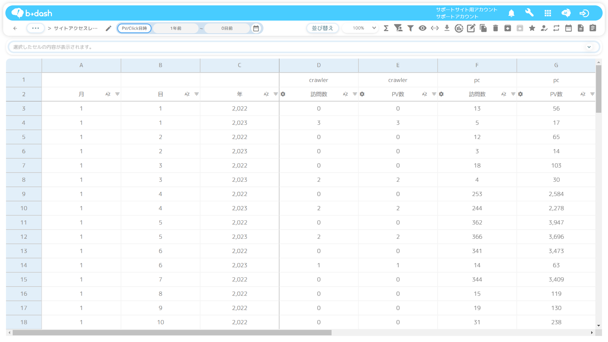
Task: Open the toolbar schedule calendar icon
Action: pos(568,28)
